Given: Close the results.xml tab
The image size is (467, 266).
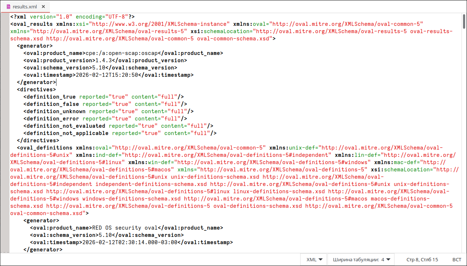Looking at the screenshot, I should (x=43, y=7).
